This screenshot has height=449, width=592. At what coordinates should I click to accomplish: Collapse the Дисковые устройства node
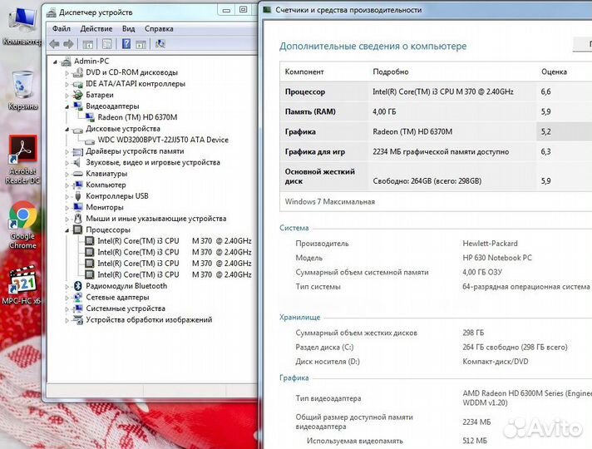click(67, 129)
